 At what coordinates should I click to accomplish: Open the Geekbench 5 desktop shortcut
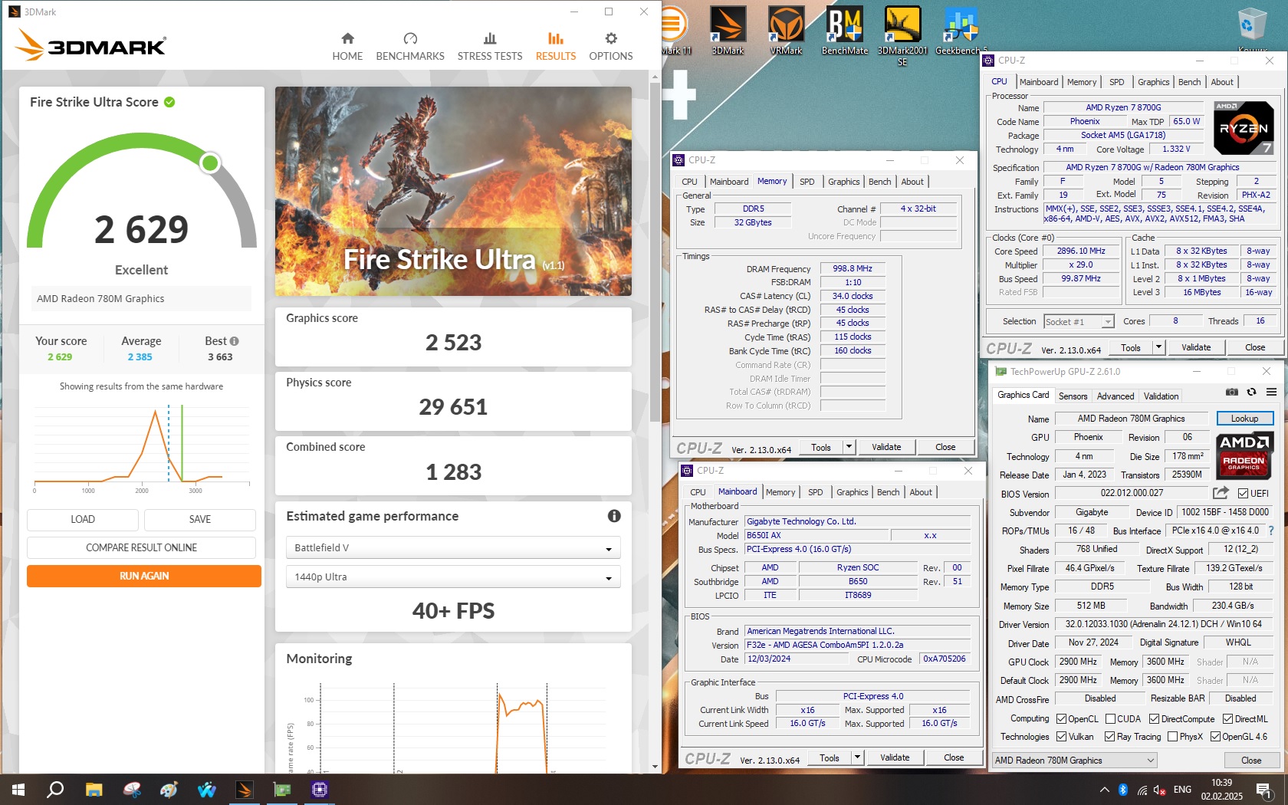click(961, 31)
